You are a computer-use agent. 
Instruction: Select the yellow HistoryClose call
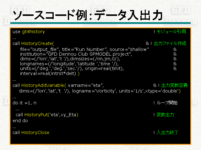pyautogui.click(x=35, y=132)
